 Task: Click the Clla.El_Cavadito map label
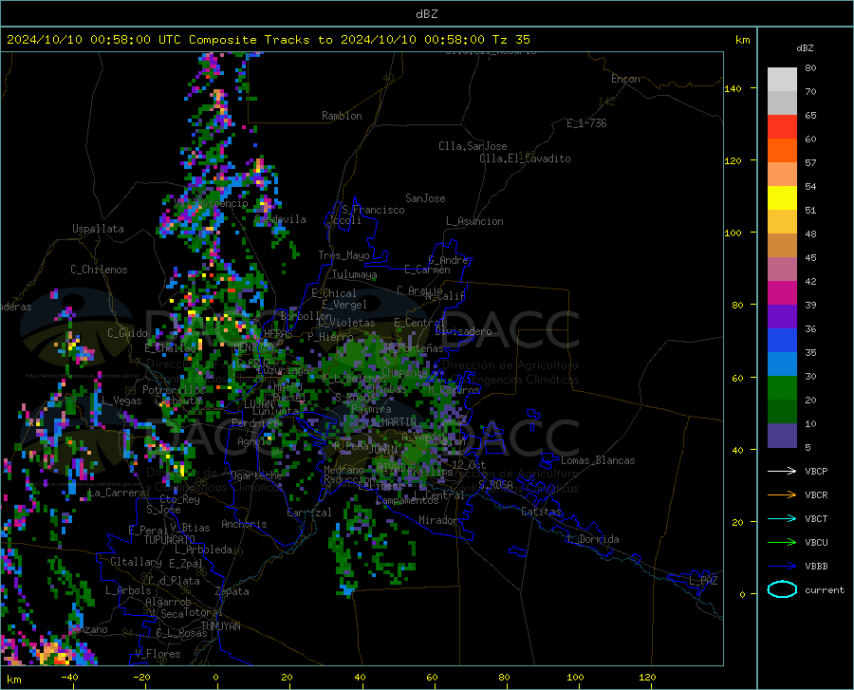coord(525,159)
